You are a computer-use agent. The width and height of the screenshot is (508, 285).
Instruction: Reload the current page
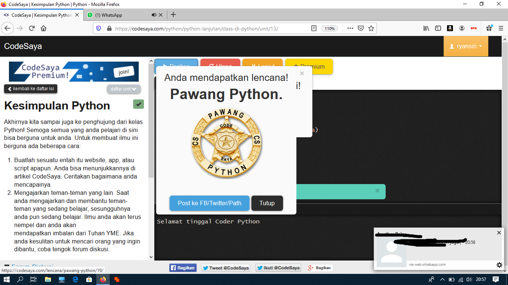click(32, 28)
